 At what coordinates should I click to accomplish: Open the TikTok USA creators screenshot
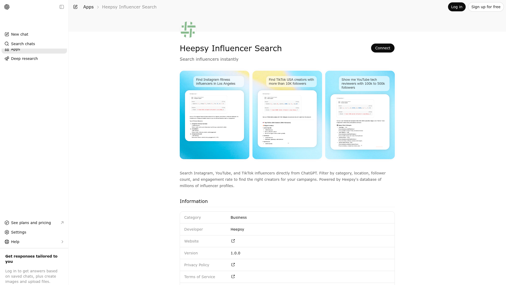pyautogui.click(x=287, y=115)
